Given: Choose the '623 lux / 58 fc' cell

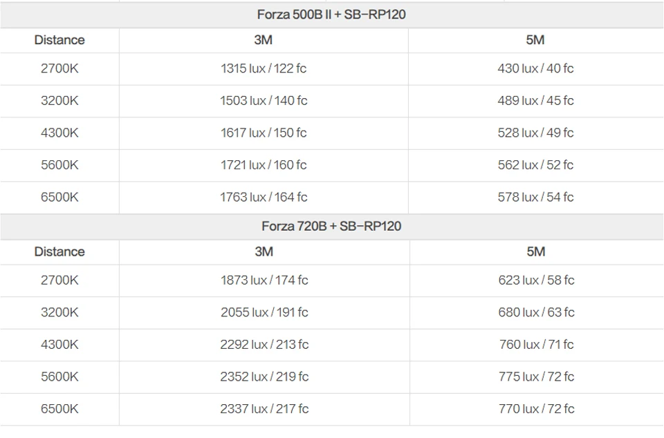Looking at the screenshot, I should 536,280.
